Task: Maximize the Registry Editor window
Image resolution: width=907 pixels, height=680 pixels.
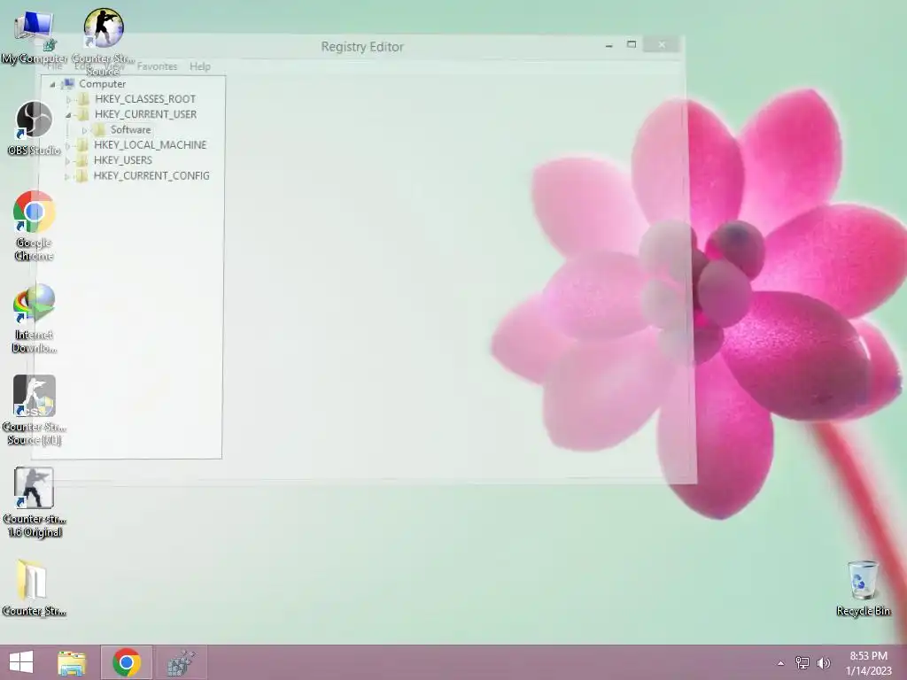Action: click(632, 44)
